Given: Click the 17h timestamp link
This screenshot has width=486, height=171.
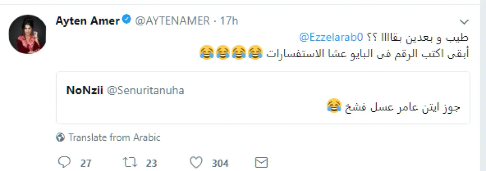Looking at the screenshot, I should click(229, 21).
